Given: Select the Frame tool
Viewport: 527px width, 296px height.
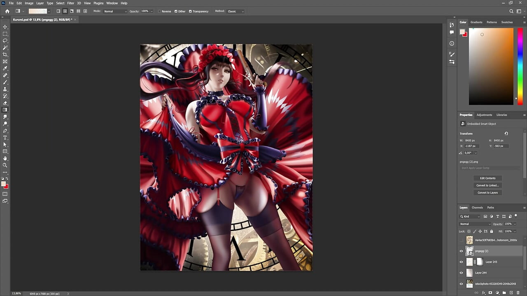Looking at the screenshot, I should coord(5,62).
